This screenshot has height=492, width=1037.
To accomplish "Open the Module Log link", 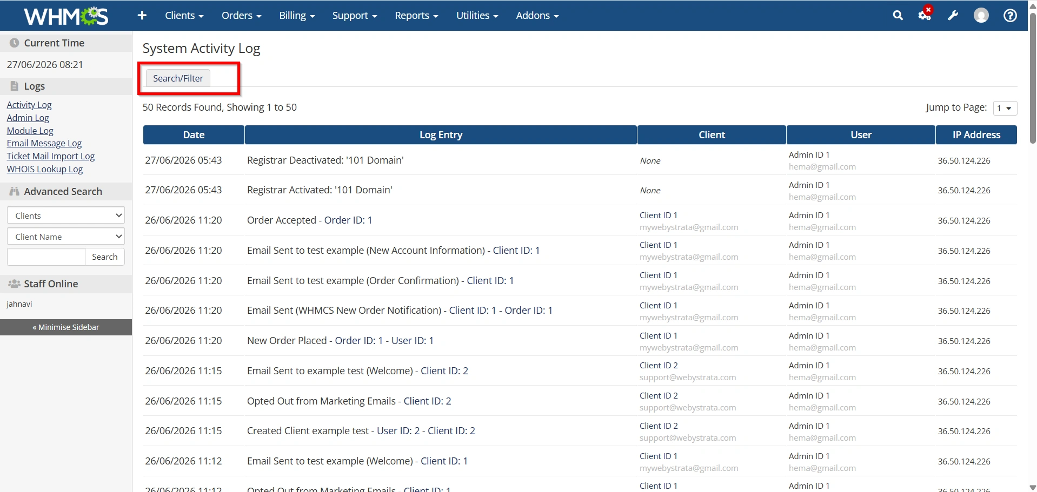I will point(30,131).
